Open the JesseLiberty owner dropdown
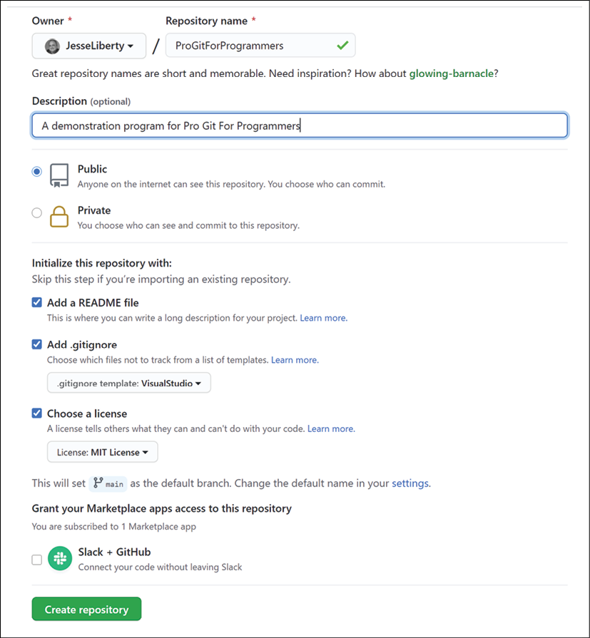590x638 pixels. pyautogui.click(x=88, y=46)
